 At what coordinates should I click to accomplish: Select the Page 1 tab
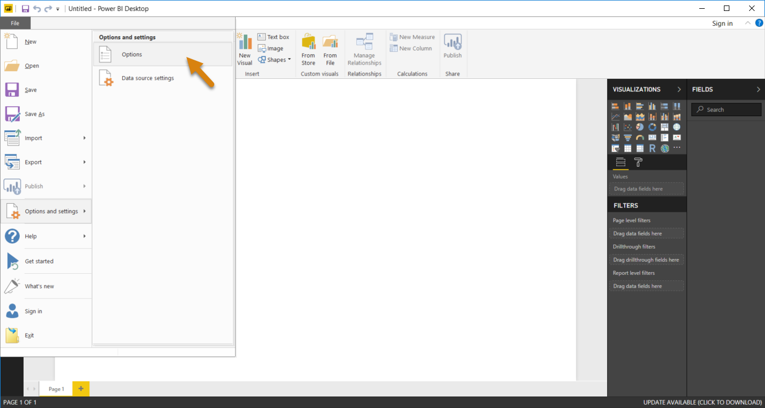tap(56, 389)
